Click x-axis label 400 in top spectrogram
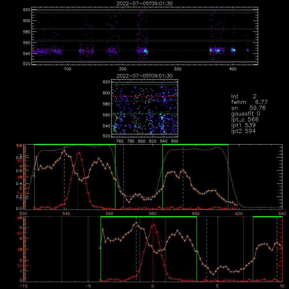This screenshot has height=289, width=289. [x=233, y=69]
